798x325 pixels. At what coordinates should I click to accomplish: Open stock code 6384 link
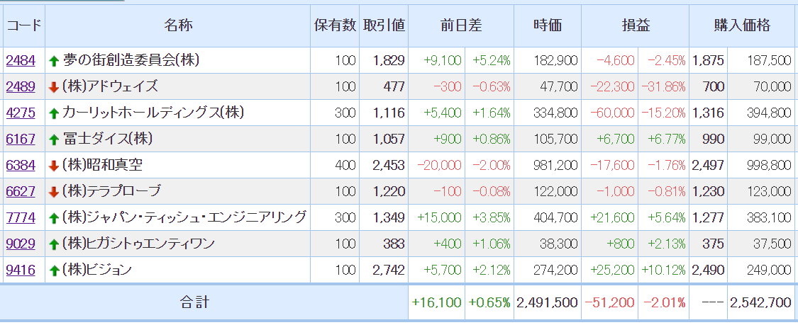tap(21, 166)
